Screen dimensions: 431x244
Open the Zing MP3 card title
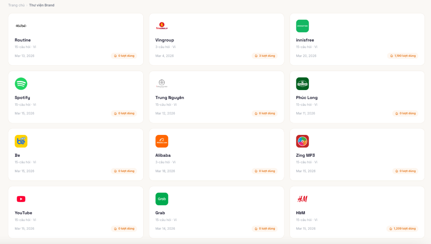(x=305, y=155)
